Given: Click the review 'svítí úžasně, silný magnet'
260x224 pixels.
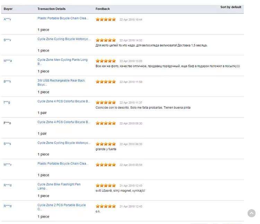Looking at the screenshot, I should tap(120, 191).
